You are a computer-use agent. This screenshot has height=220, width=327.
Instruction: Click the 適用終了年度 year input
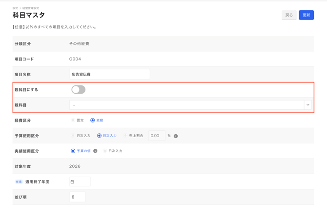pos(82,181)
